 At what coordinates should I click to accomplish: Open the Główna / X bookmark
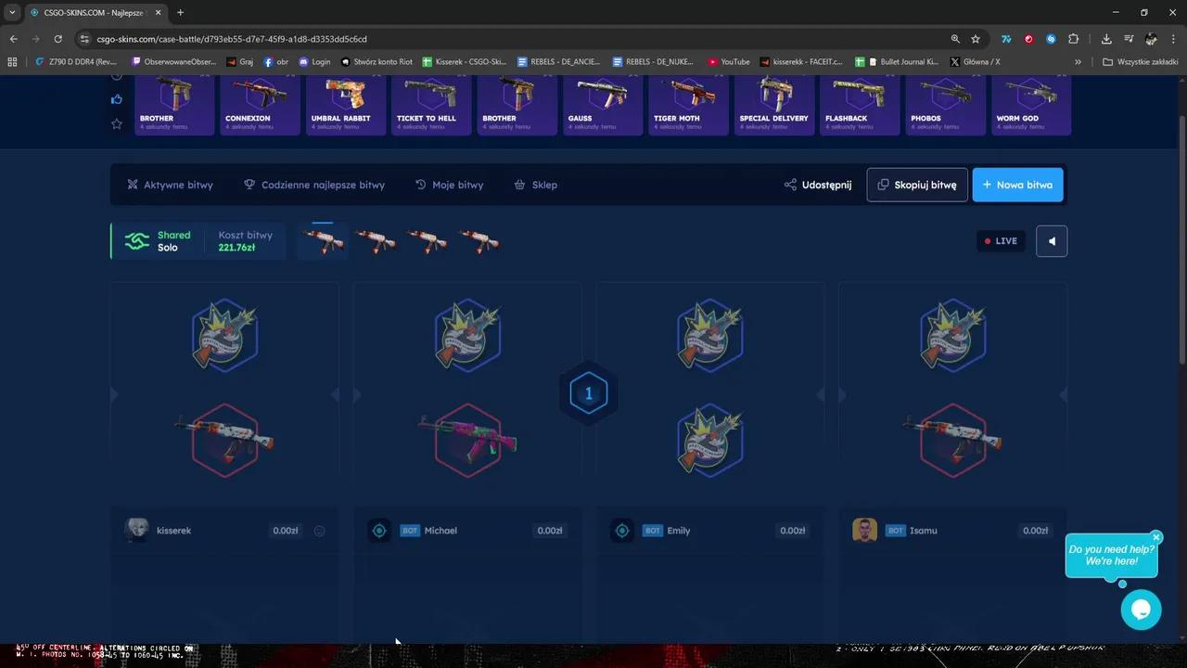[975, 62]
